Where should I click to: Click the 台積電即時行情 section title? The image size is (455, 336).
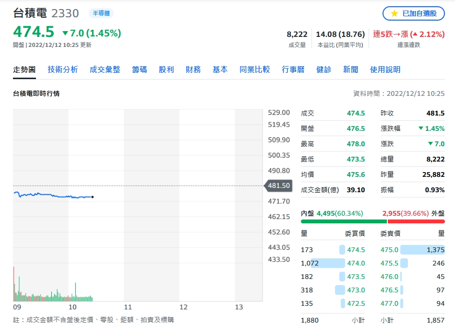click(36, 93)
